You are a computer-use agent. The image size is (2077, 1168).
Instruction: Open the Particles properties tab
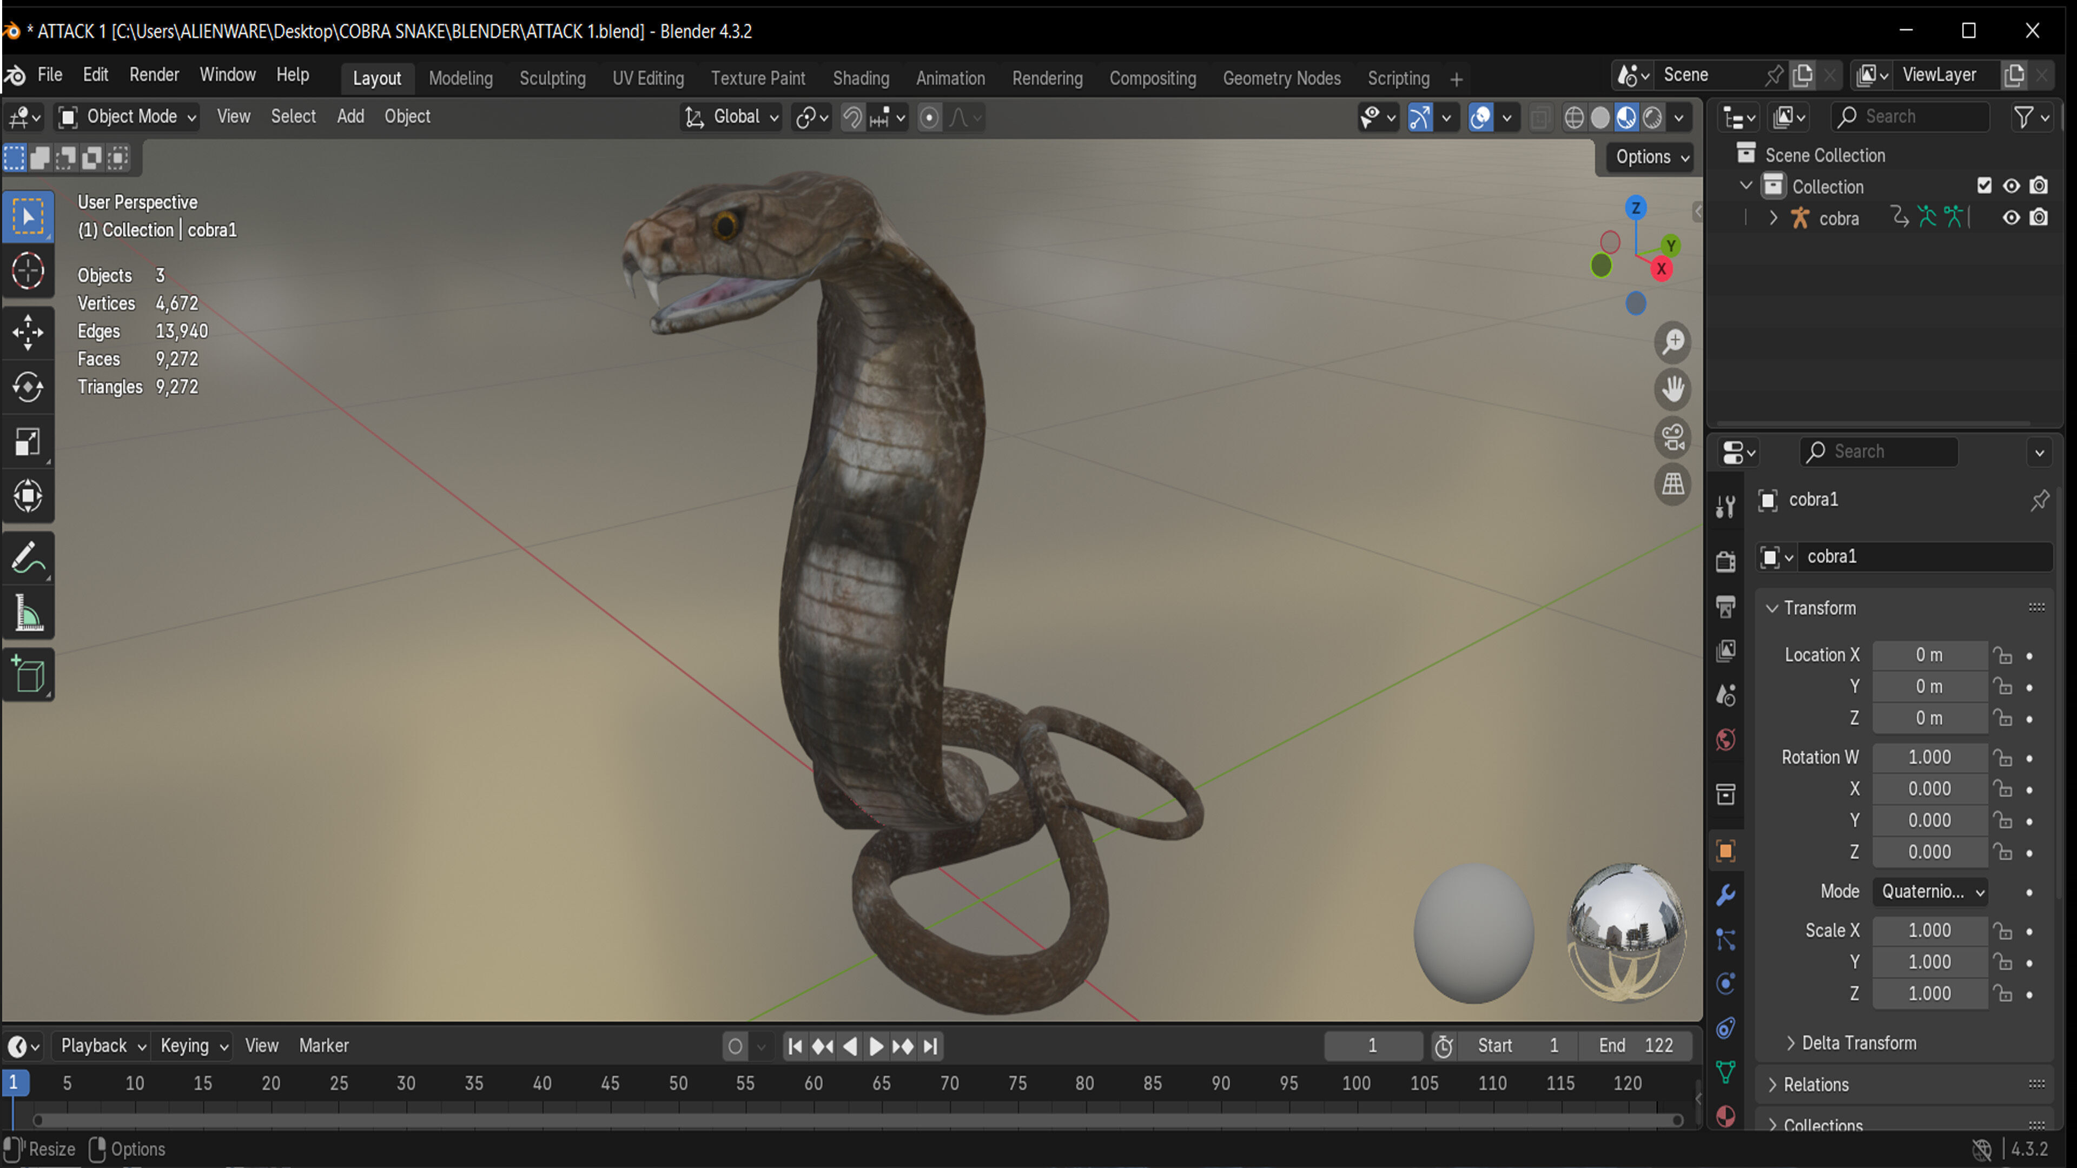coord(1725,939)
